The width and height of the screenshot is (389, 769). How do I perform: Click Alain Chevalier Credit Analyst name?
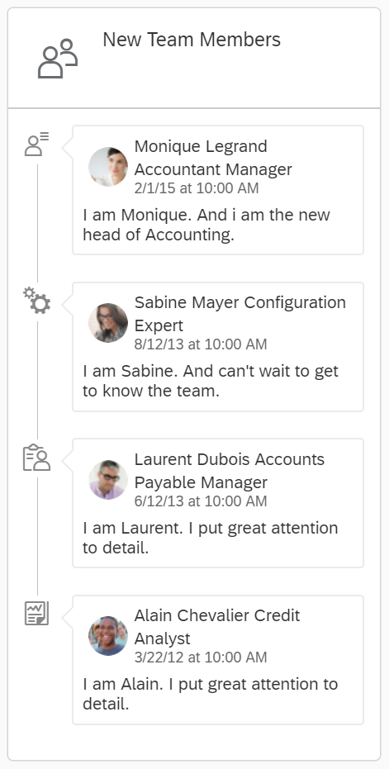[x=217, y=627]
